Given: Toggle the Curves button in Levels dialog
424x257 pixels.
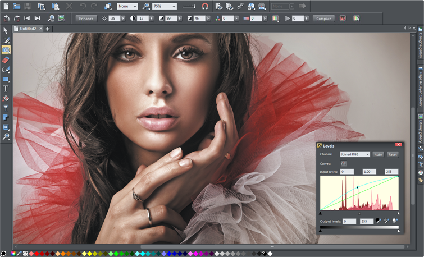Looking at the screenshot, I should pyautogui.click(x=344, y=163).
